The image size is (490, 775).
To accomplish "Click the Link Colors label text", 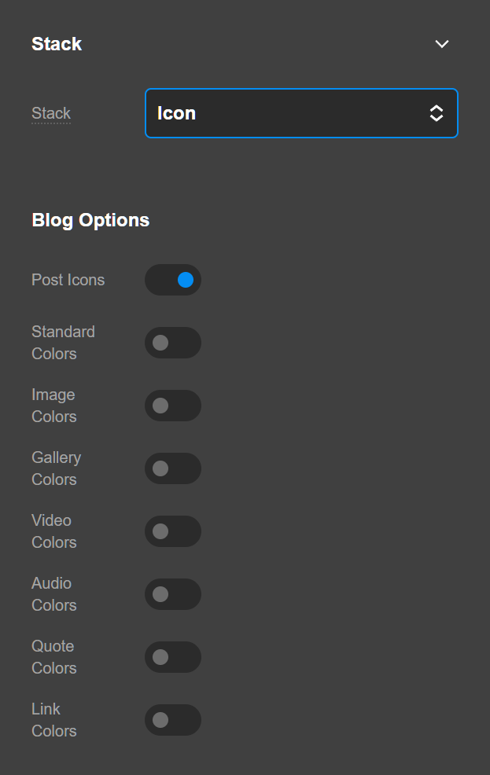I will 53,720.
